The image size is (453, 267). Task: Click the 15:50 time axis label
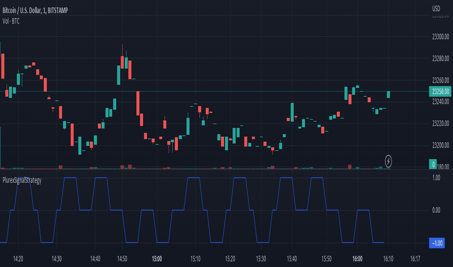(327, 259)
